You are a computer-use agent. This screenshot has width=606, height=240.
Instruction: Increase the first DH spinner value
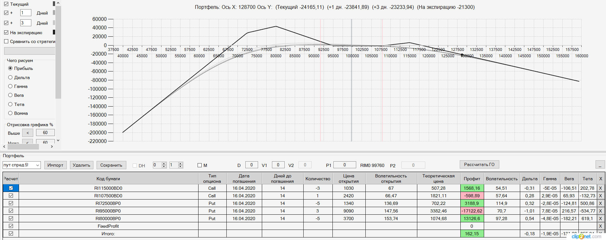[x=164, y=163]
